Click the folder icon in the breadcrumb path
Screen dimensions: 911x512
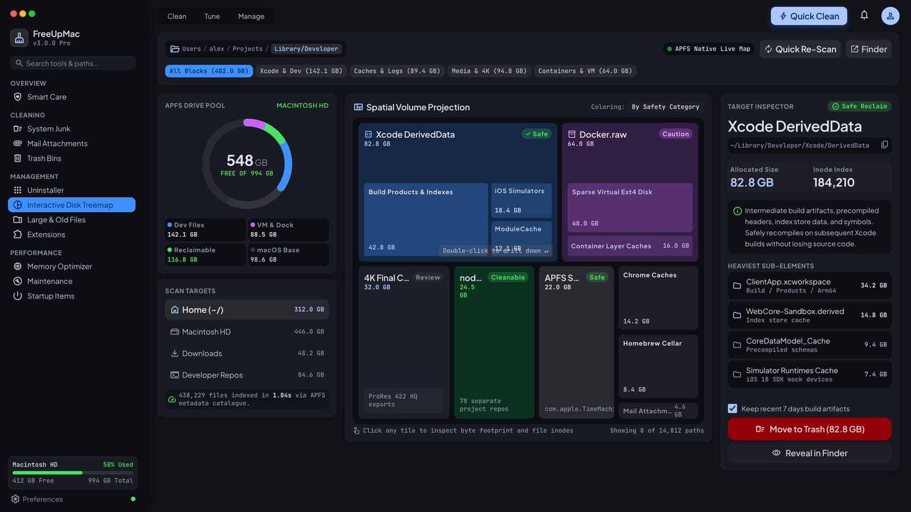[175, 49]
